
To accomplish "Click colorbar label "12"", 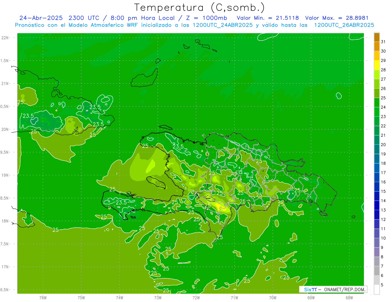I will (x=383, y=220).
